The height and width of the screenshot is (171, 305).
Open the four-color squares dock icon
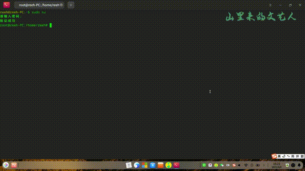144,165
